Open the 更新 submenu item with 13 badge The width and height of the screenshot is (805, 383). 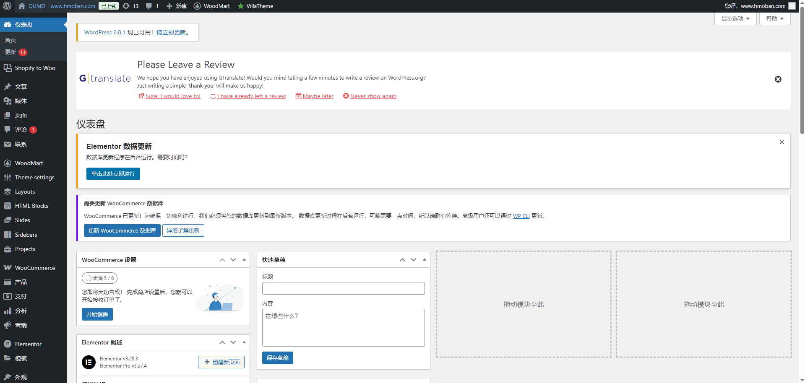[x=16, y=52]
